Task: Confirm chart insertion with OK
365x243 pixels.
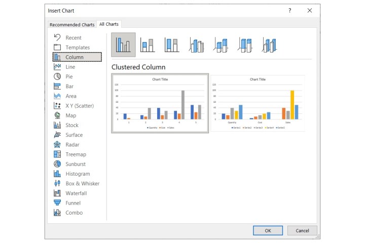Action: tap(268, 230)
